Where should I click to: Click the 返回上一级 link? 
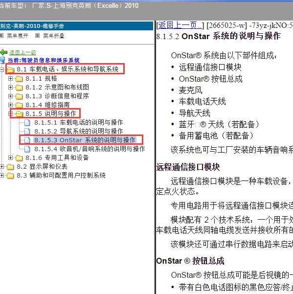23,52
